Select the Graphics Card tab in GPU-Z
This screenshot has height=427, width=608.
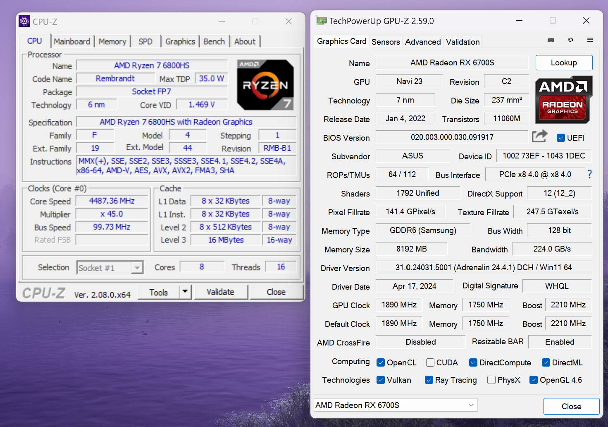(341, 41)
